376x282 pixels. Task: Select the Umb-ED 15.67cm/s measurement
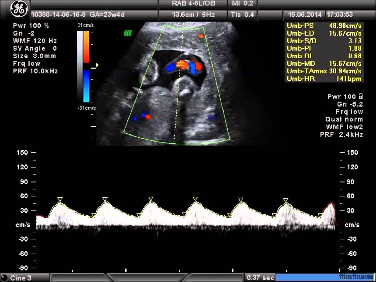click(324, 33)
